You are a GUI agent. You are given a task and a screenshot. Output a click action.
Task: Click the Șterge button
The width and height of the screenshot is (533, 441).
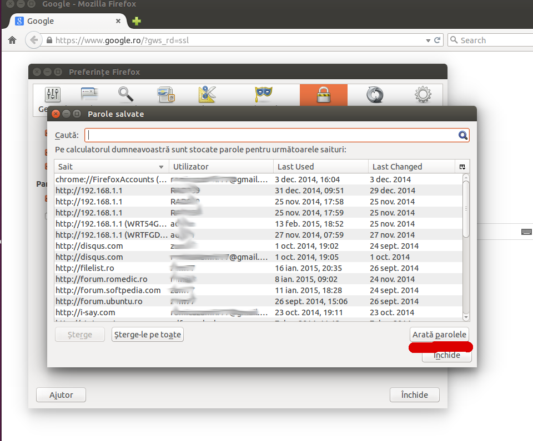click(80, 335)
